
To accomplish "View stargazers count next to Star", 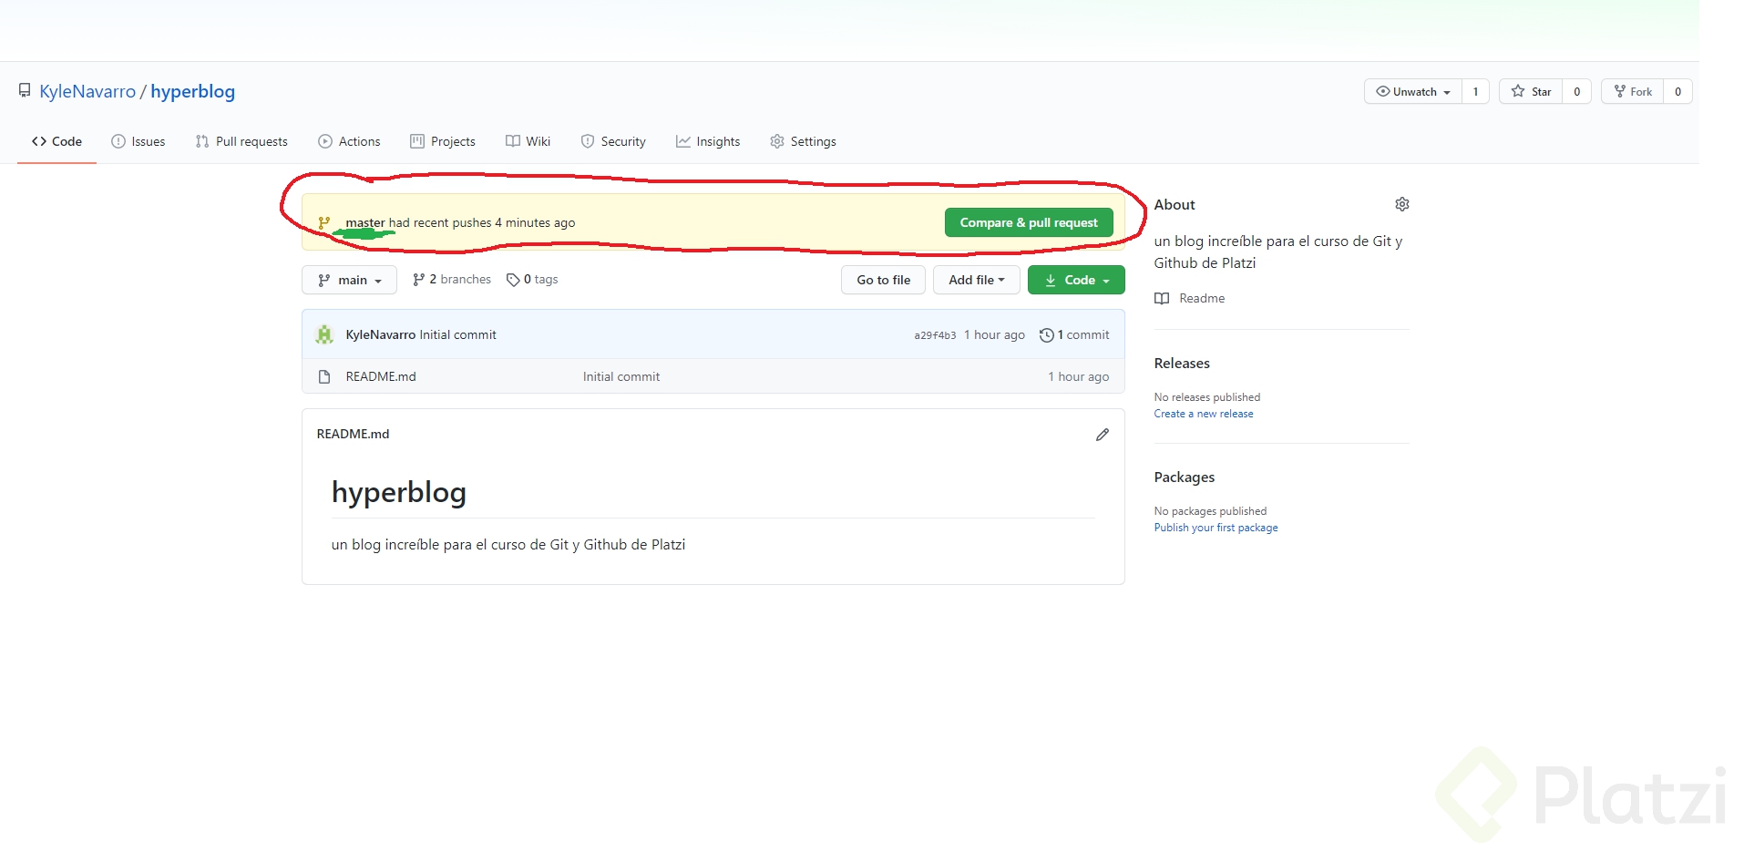I will [1576, 91].
